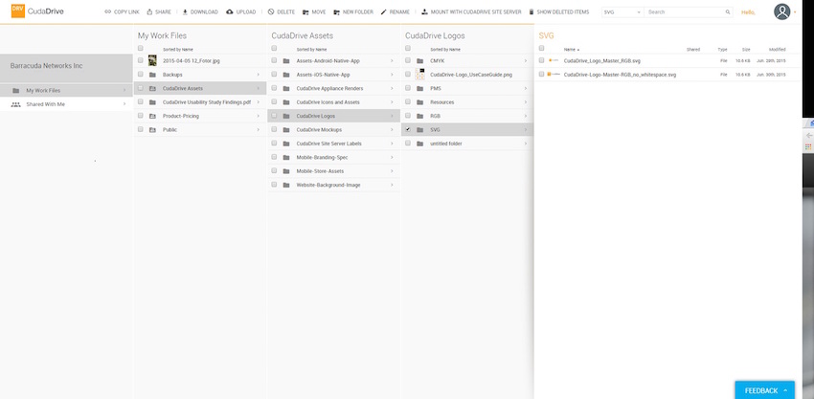This screenshot has width=814, height=399.
Task: Sort SVG files by Name header
Action: pos(571,50)
